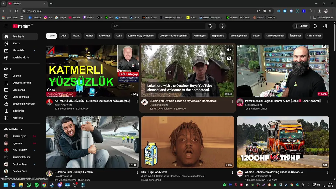
Task: Open options menu for Pazar Mesaisi stream
Action: 328,101
